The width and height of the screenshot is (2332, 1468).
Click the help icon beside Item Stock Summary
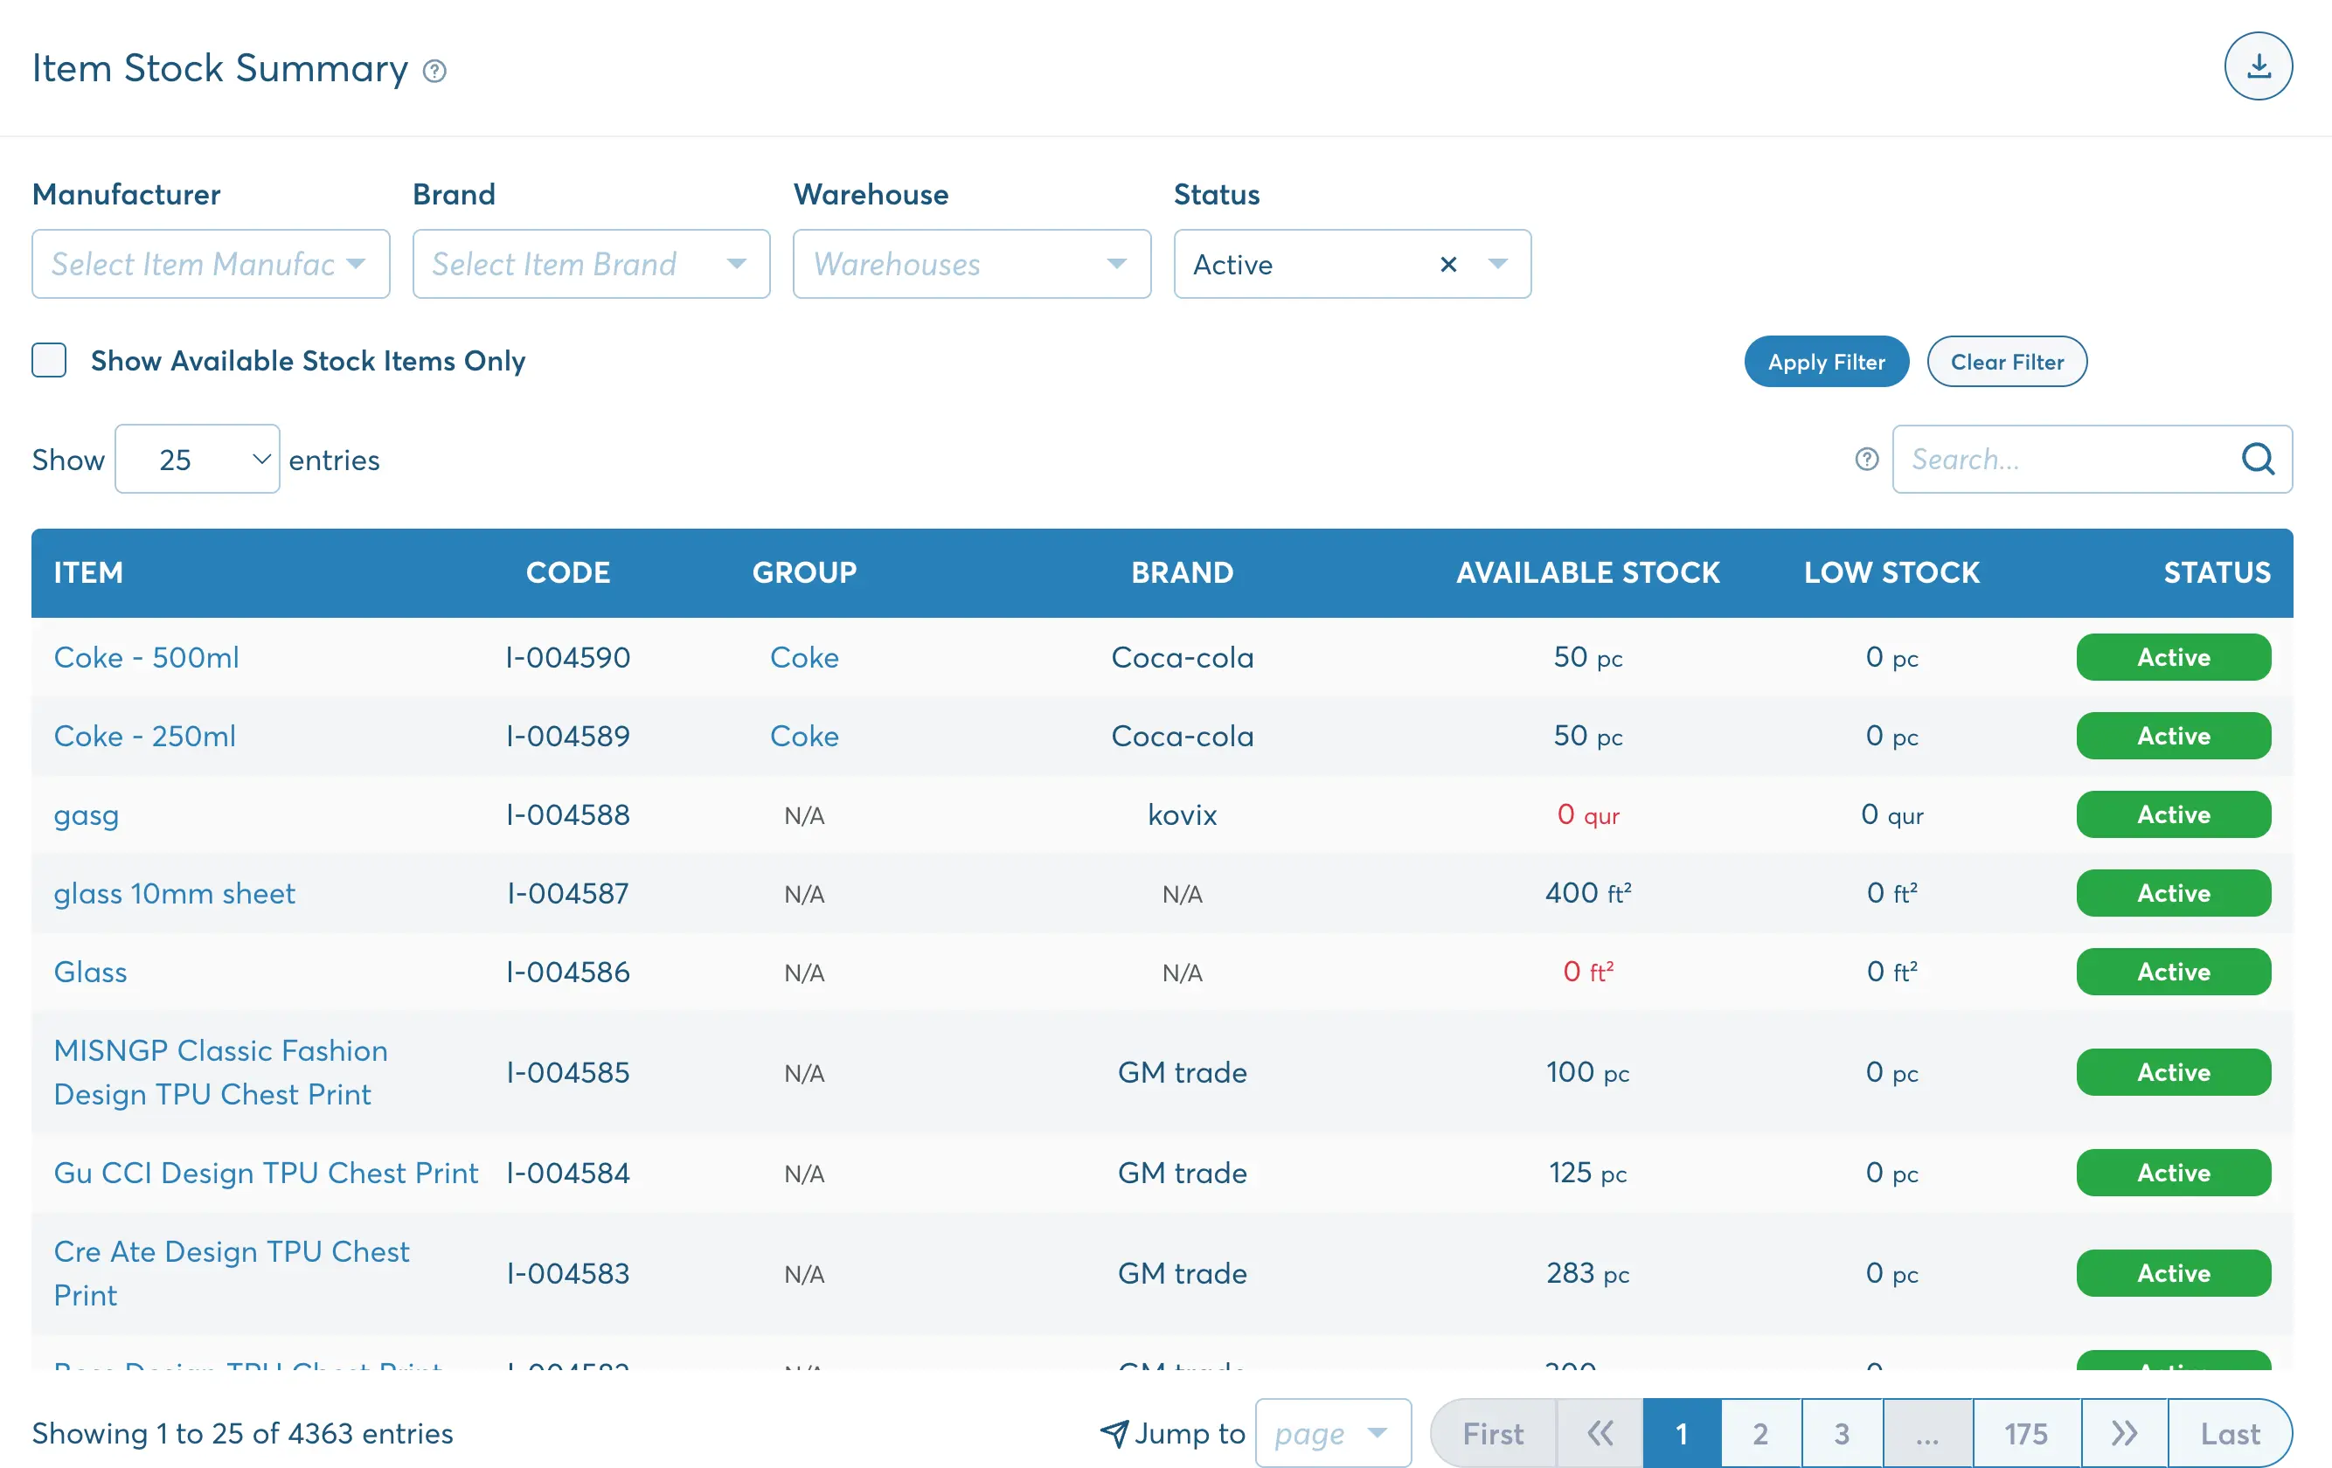(x=434, y=71)
